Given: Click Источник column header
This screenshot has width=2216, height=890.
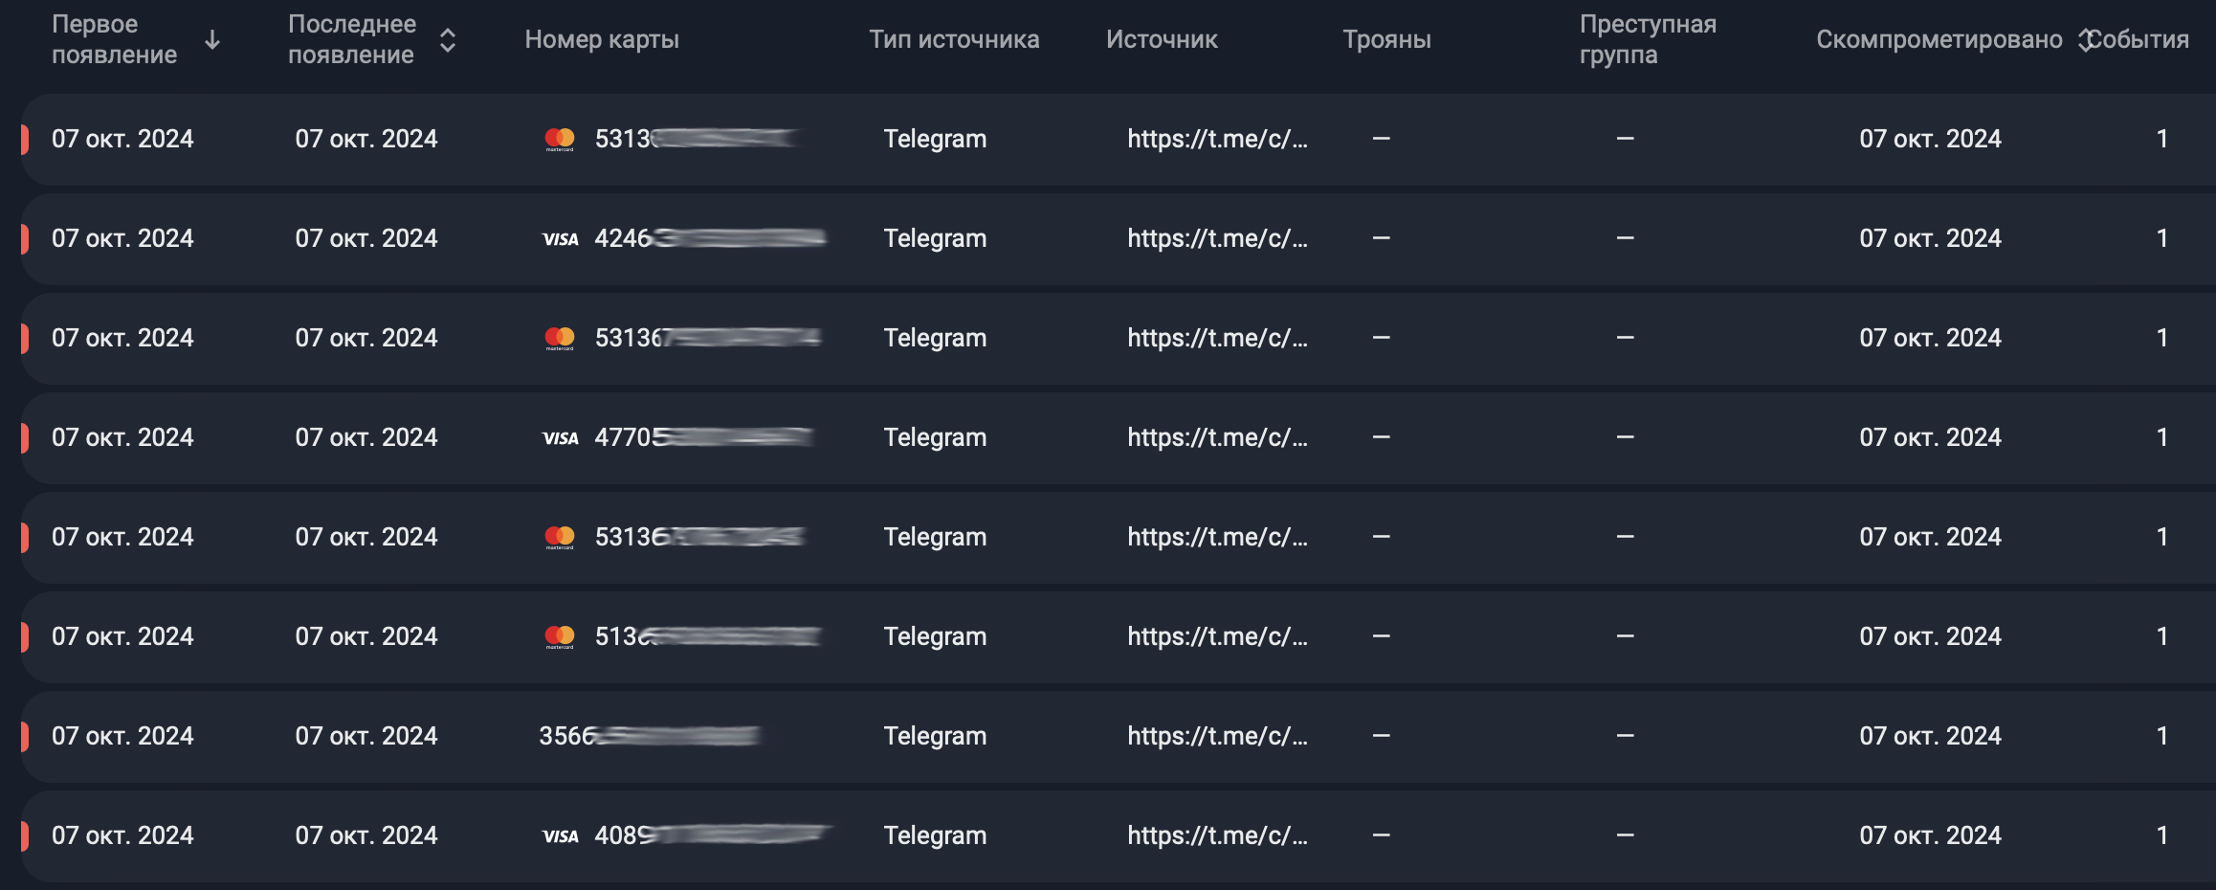Looking at the screenshot, I should click(1162, 40).
